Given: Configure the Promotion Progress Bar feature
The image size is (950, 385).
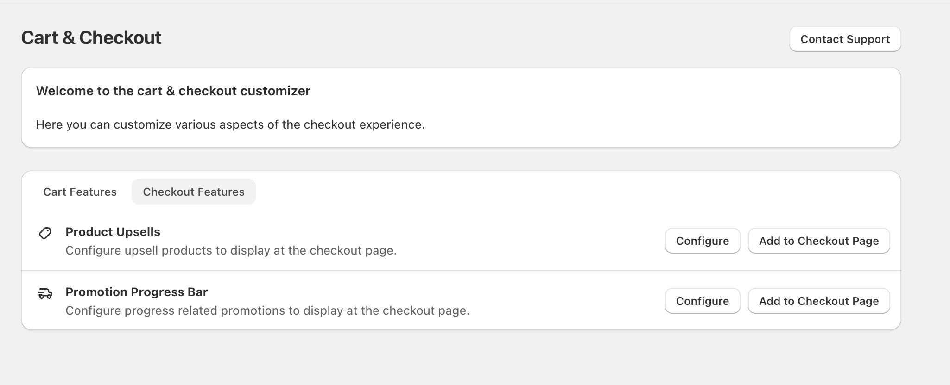Looking at the screenshot, I should 703,301.
